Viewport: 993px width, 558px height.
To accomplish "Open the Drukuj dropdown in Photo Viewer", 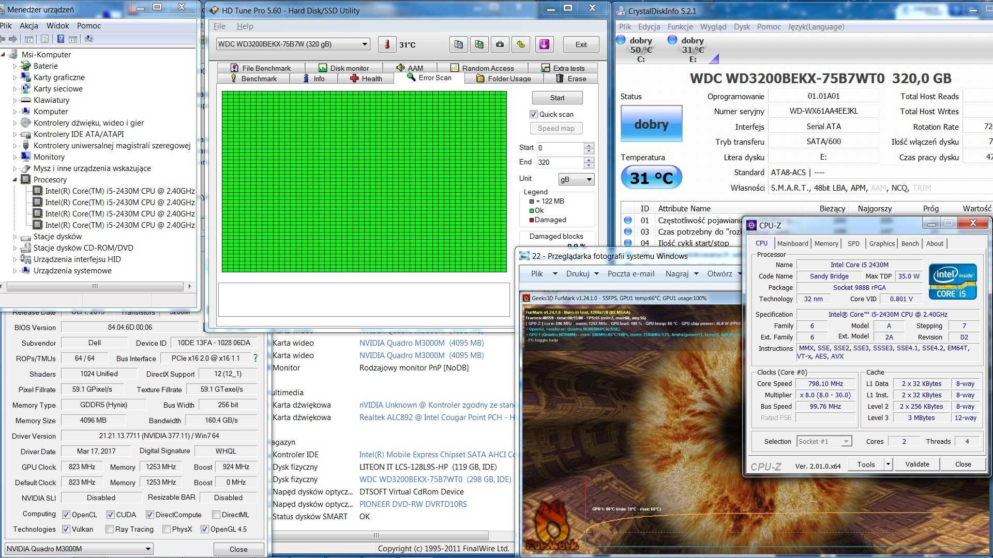I will [596, 274].
